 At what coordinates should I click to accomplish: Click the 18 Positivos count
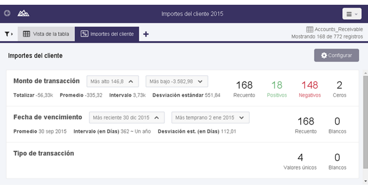(x=277, y=89)
